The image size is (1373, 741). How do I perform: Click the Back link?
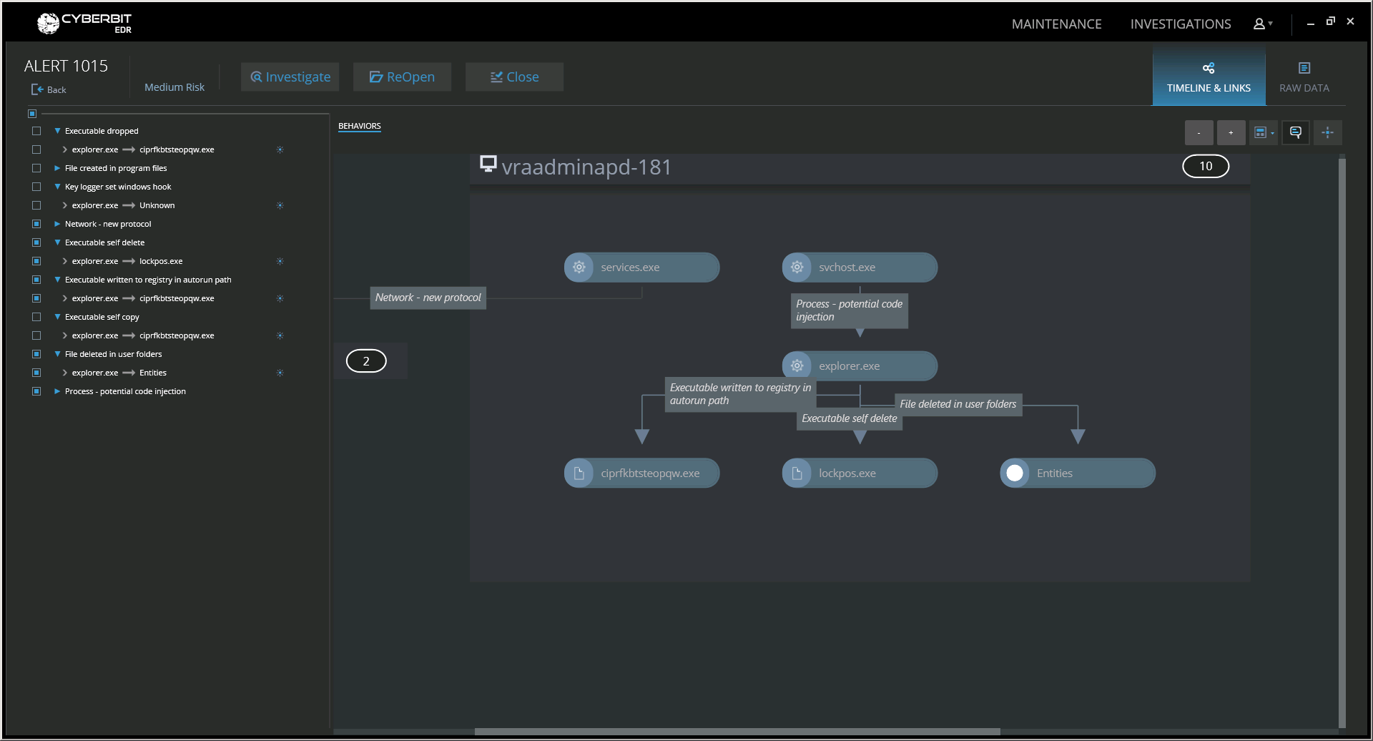[x=49, y=89]
